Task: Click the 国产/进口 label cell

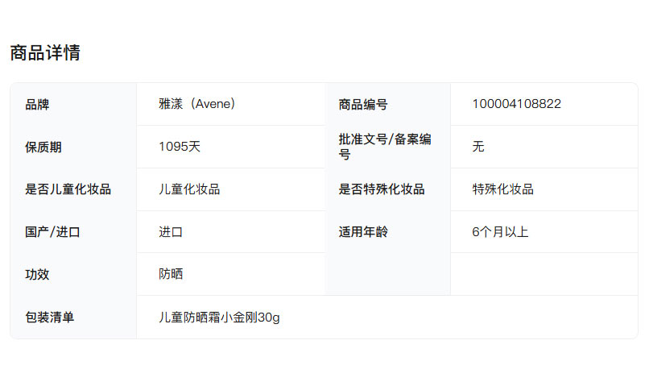Action: coord(53,232)
